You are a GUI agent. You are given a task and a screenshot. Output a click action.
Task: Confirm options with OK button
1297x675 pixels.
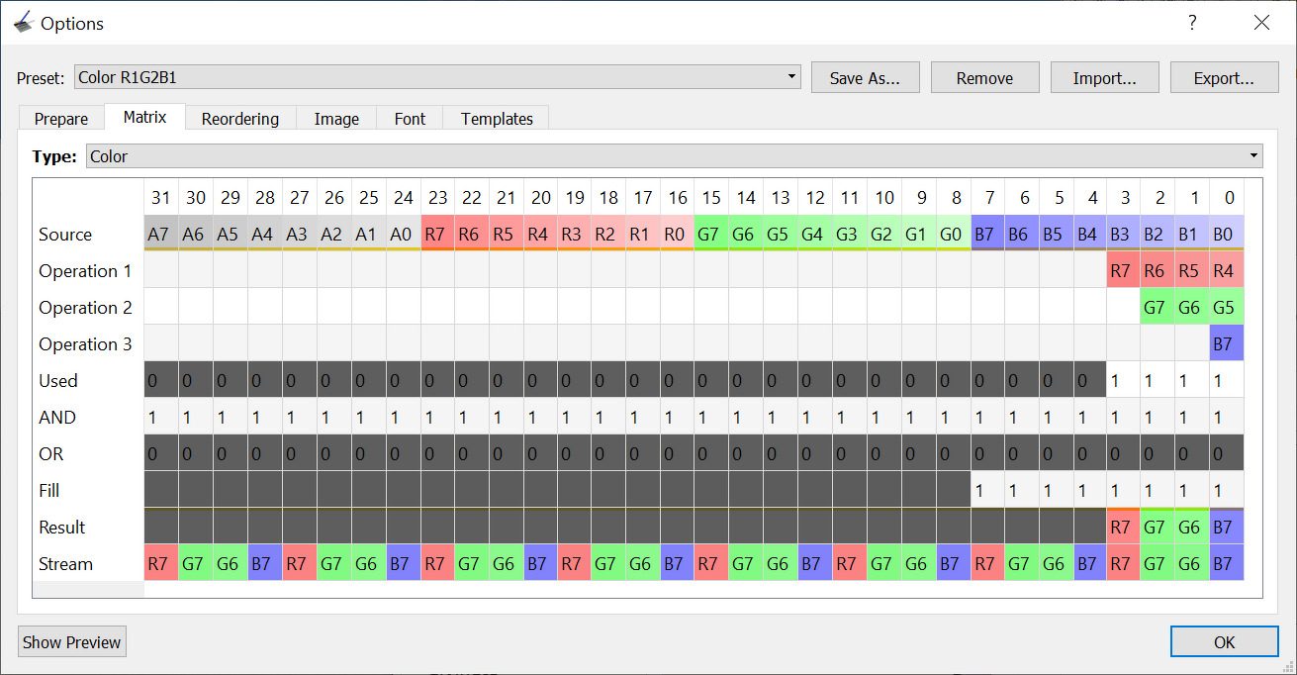tap(1225, 641)
